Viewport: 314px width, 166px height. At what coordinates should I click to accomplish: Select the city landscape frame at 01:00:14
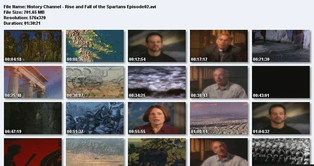point(219,118)
